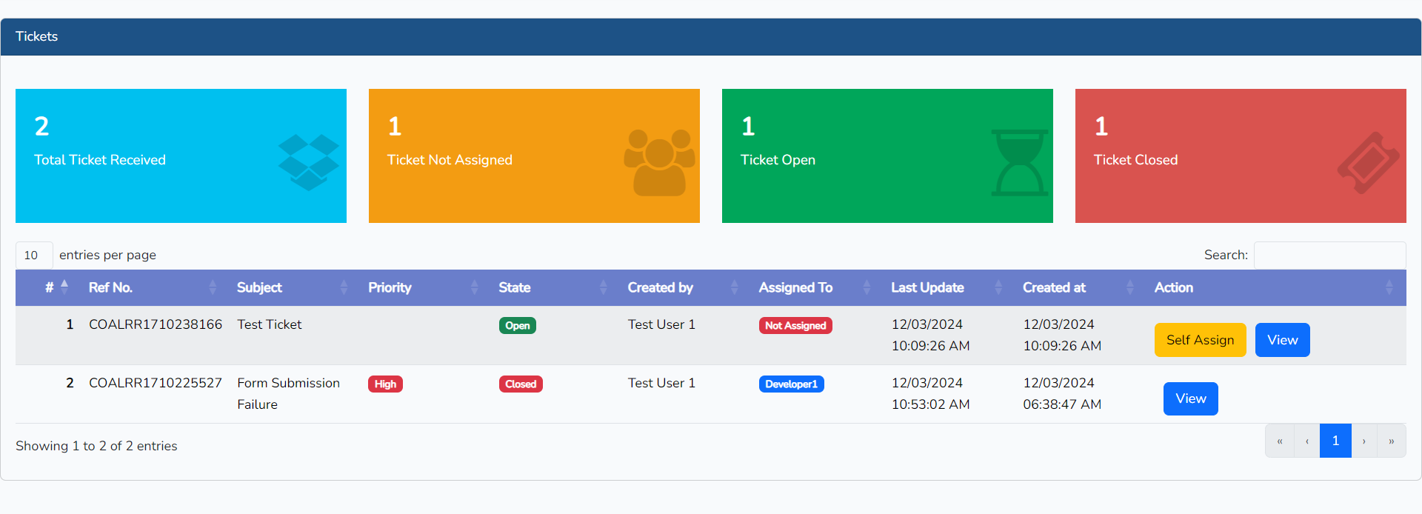The image size is (1422, 514).
Task: Open the entries per page dropdown
Action: click(x=34, y=256)
